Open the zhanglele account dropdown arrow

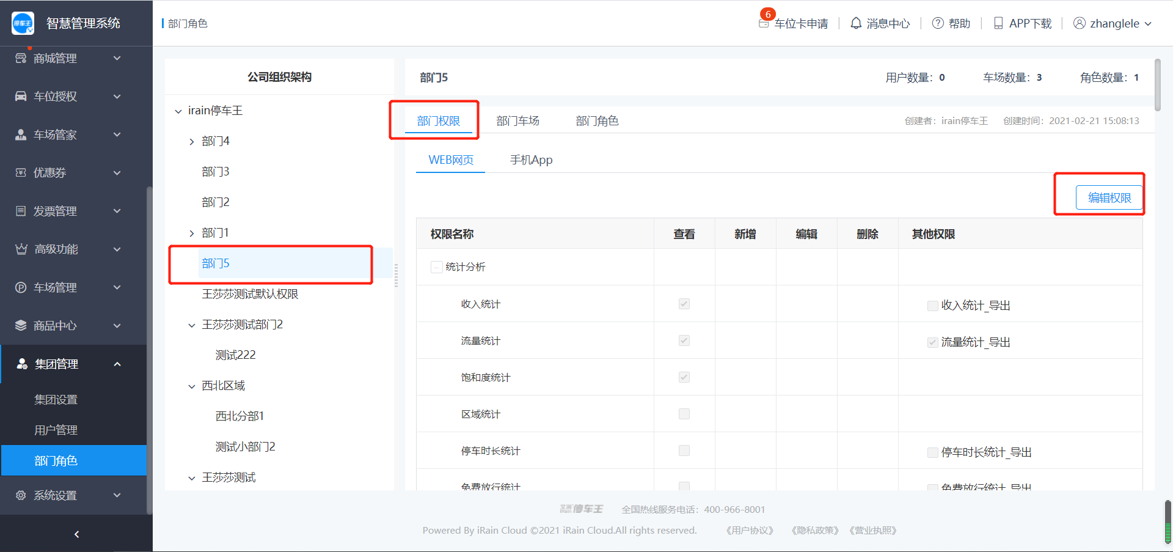tap(1148, 24)
